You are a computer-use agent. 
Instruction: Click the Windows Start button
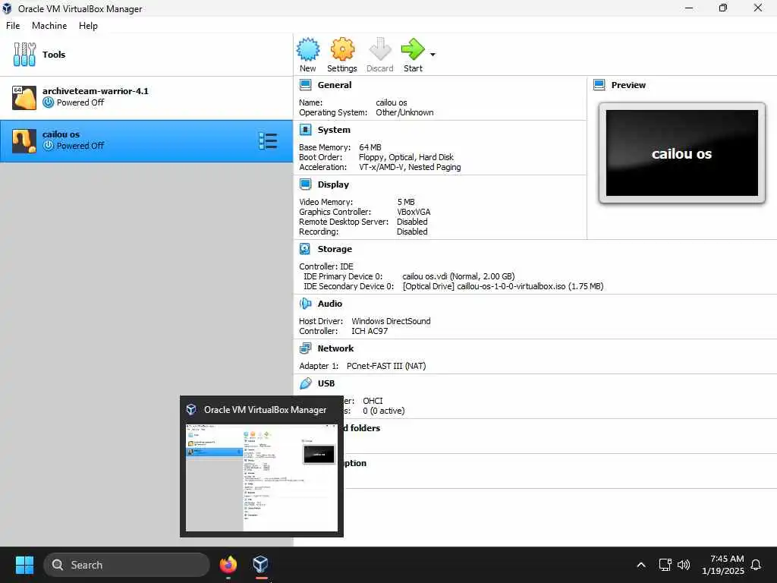click(x=25, y=565)
